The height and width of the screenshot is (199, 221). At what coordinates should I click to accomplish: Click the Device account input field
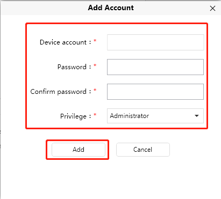coord(155,42)
